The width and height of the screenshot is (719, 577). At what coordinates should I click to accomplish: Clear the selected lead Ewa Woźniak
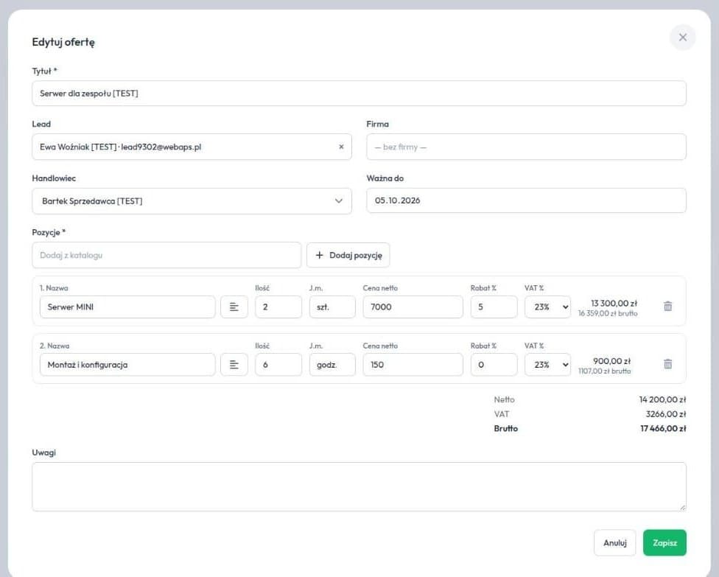[341, 147]
